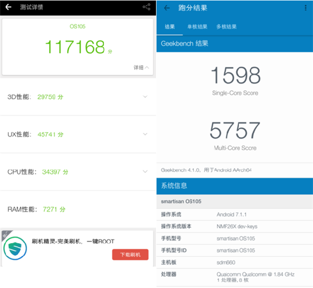Tap the back arrow in 跑分结果 header

167,8
